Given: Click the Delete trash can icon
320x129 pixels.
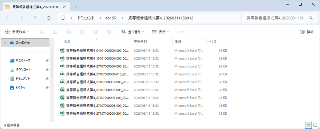Looking at the screenshot, I should coord(109,32).
